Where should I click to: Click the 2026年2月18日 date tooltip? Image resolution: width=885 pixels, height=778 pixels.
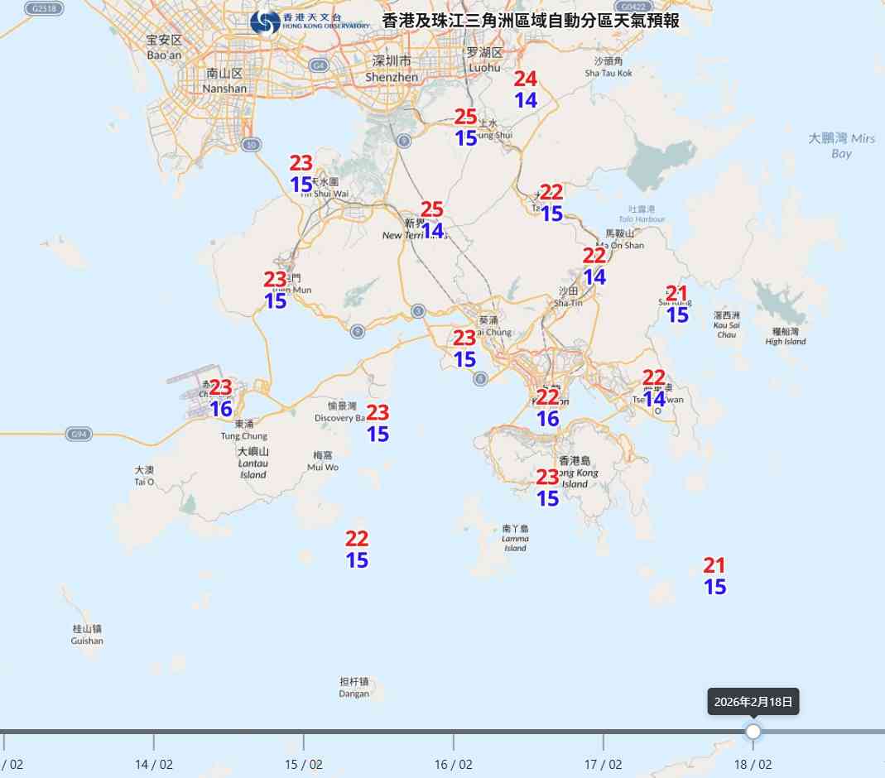pyautogui.click(x=754, y=701)
